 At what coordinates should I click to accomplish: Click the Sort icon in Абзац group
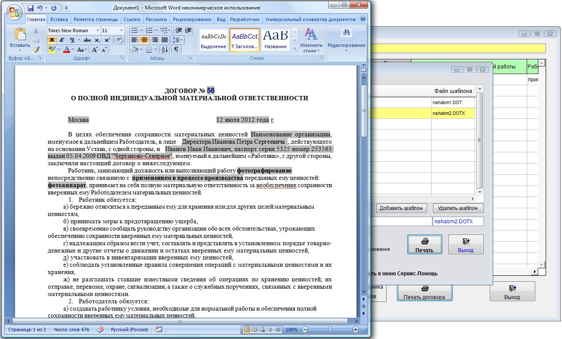coord(165,49)
